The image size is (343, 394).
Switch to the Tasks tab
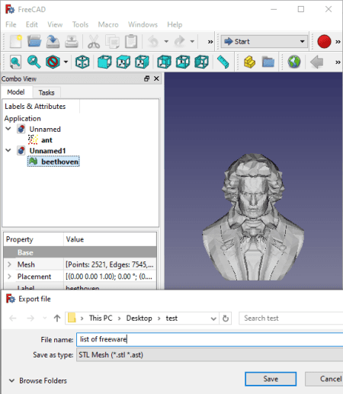46,92
